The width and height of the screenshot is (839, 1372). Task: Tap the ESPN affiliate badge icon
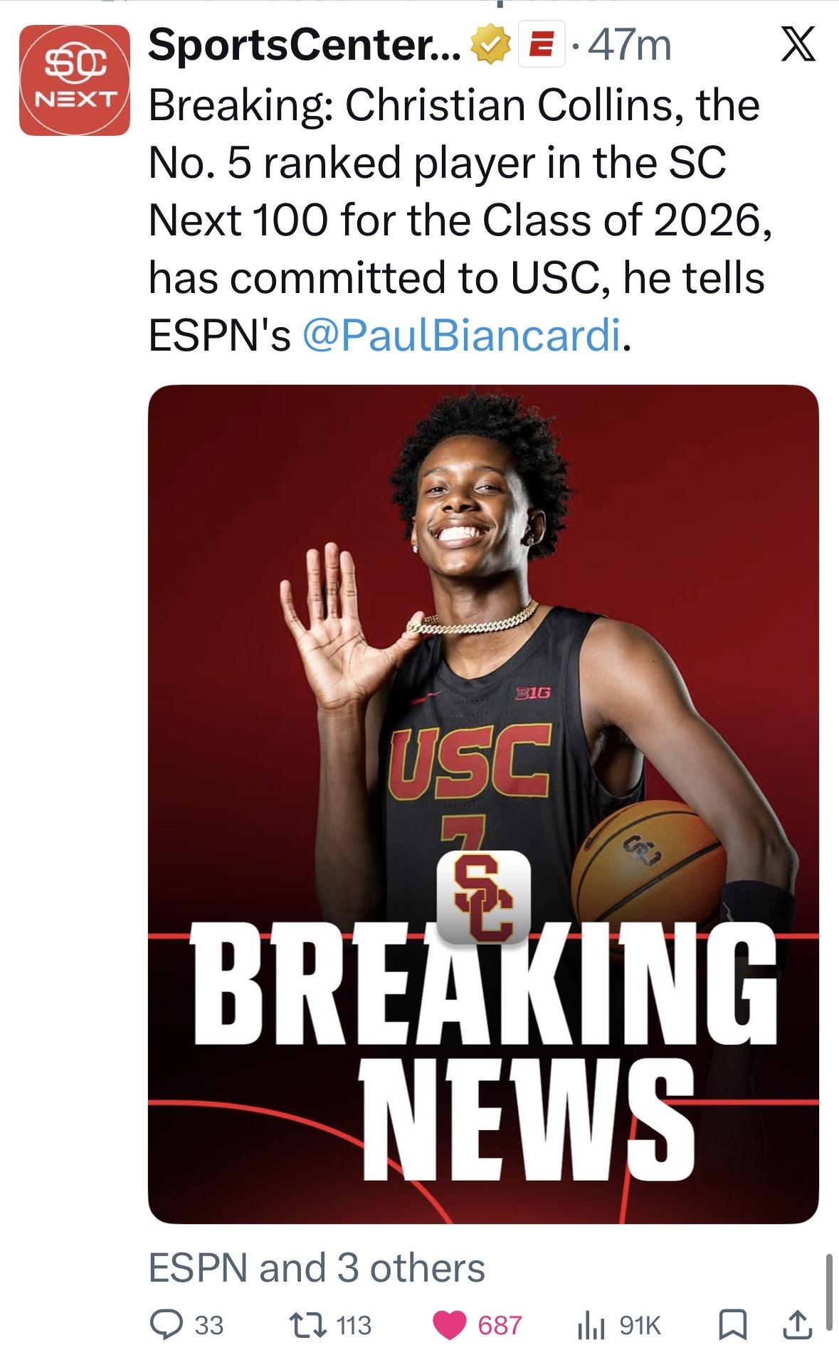[x=542, y=47]
